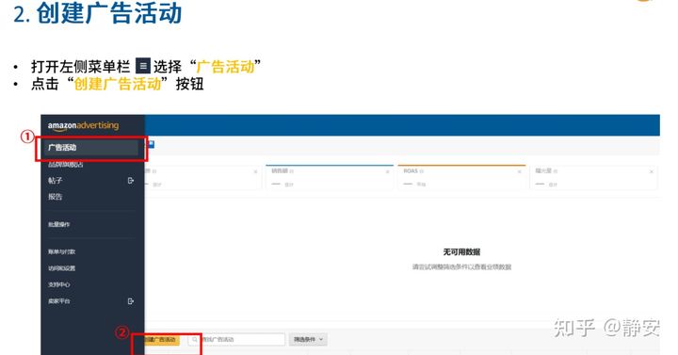
Task: Select 帖子 in the left sidebar
Action: coord(56,180)
